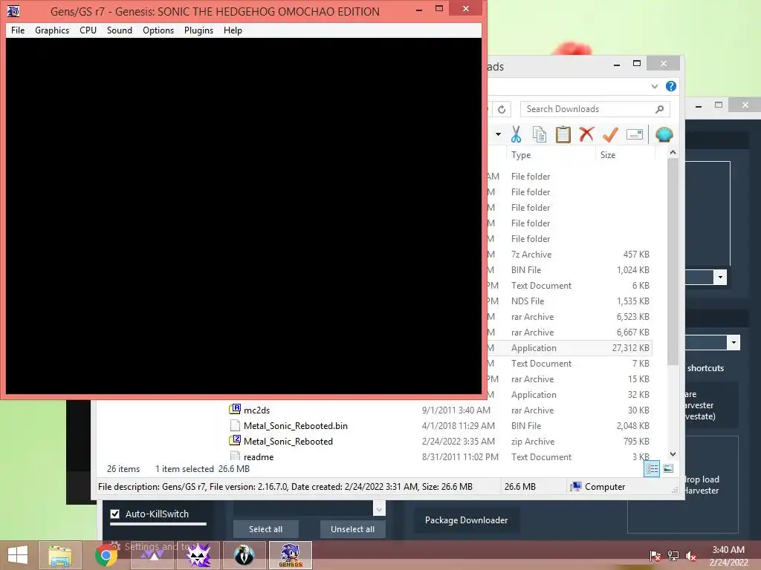Open the upper combo box in background window

[x=720, y=278]
